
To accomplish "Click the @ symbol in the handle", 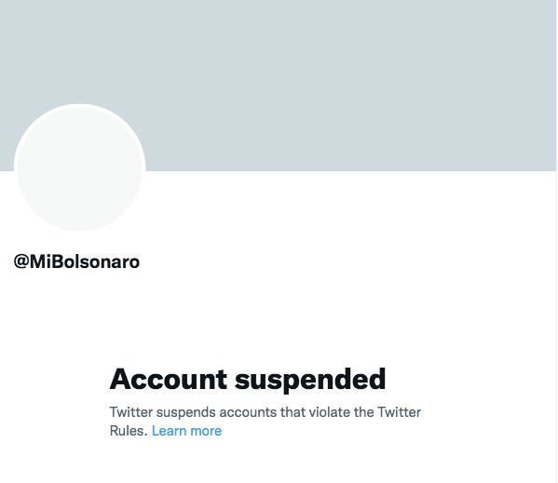I will 21,262.
